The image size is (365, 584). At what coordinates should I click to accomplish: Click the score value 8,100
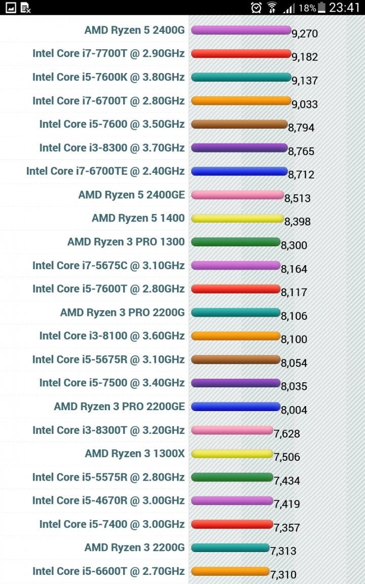click(x=294, y=339)
